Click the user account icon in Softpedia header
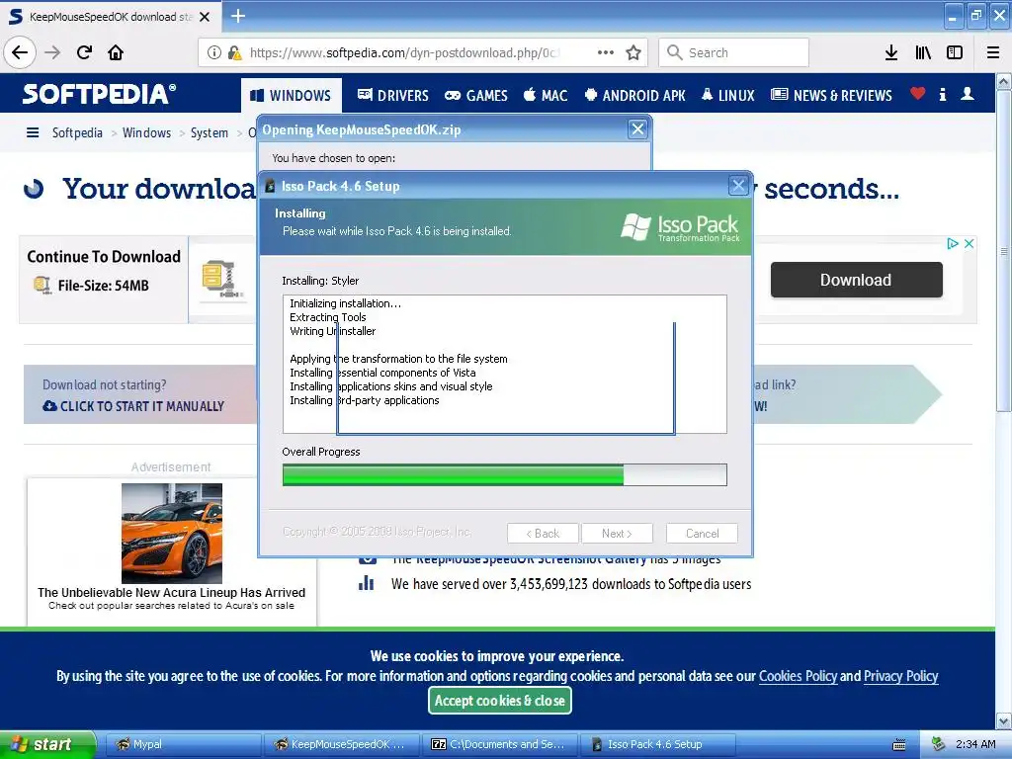The width and height of the screenshot is (1012, 759). (x=968, y=94)
